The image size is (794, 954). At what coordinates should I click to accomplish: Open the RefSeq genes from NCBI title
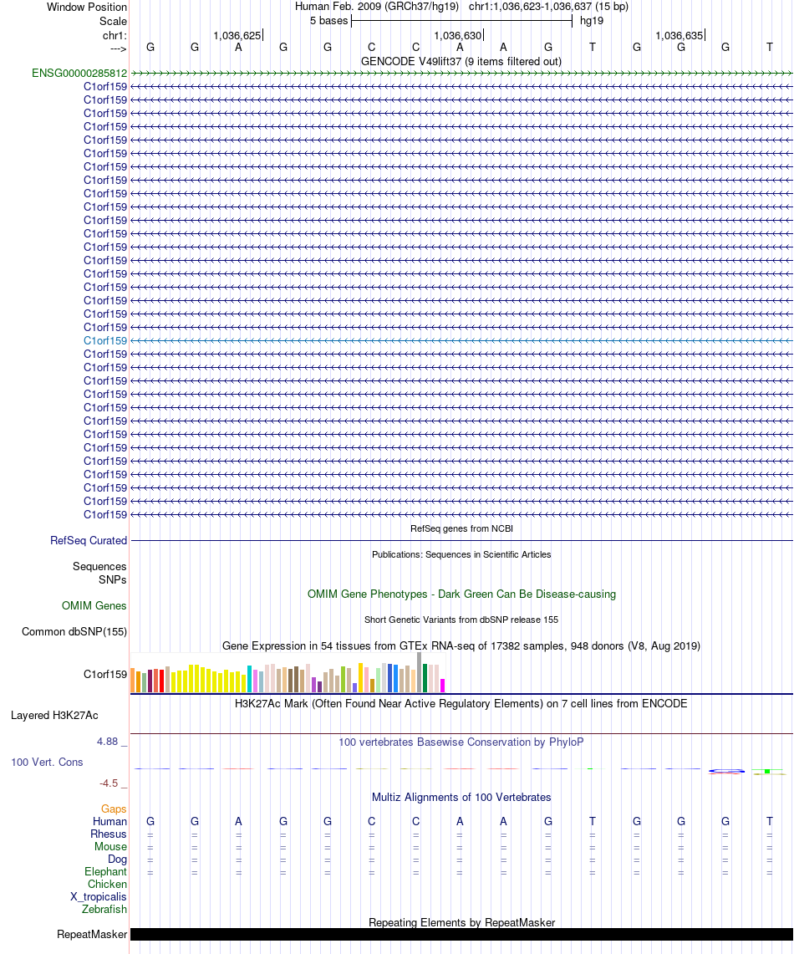pyautogui.click(x=461, y=528)
